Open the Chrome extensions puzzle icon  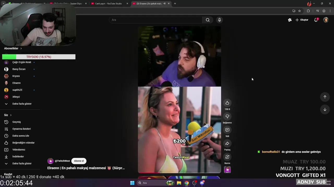pyautogui.click(x=308, y=11)
